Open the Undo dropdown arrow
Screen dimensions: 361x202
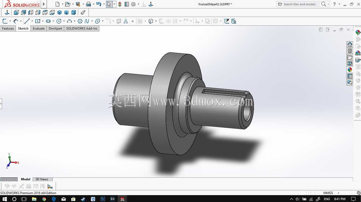[x=104, y=4]
